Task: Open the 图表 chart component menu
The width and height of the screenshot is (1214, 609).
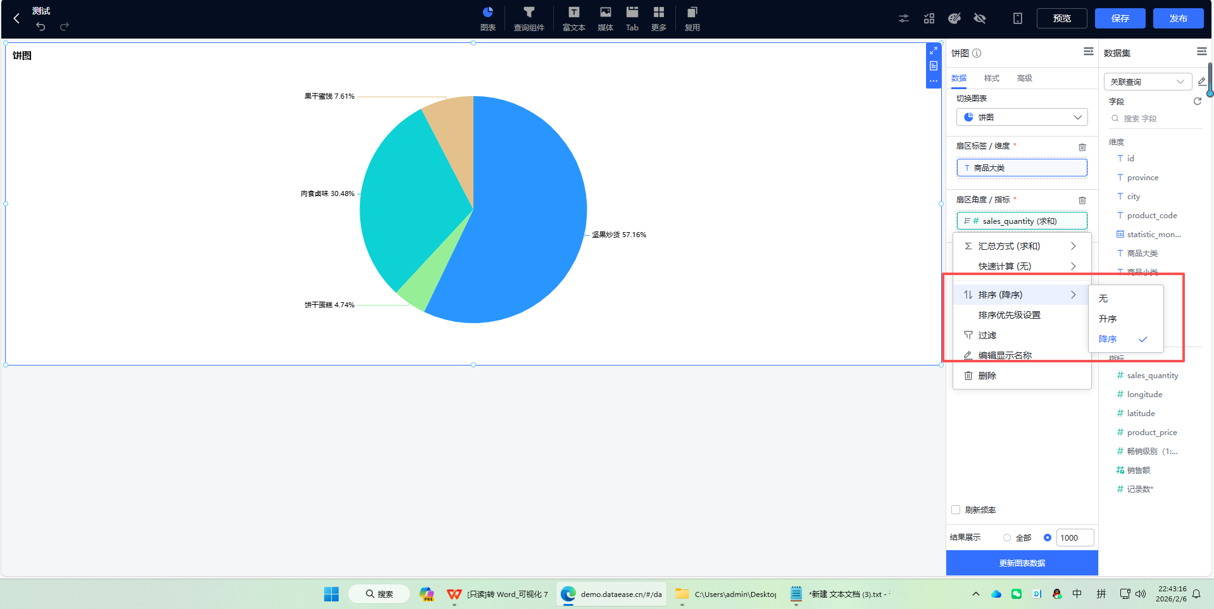Action: [487, 18]
